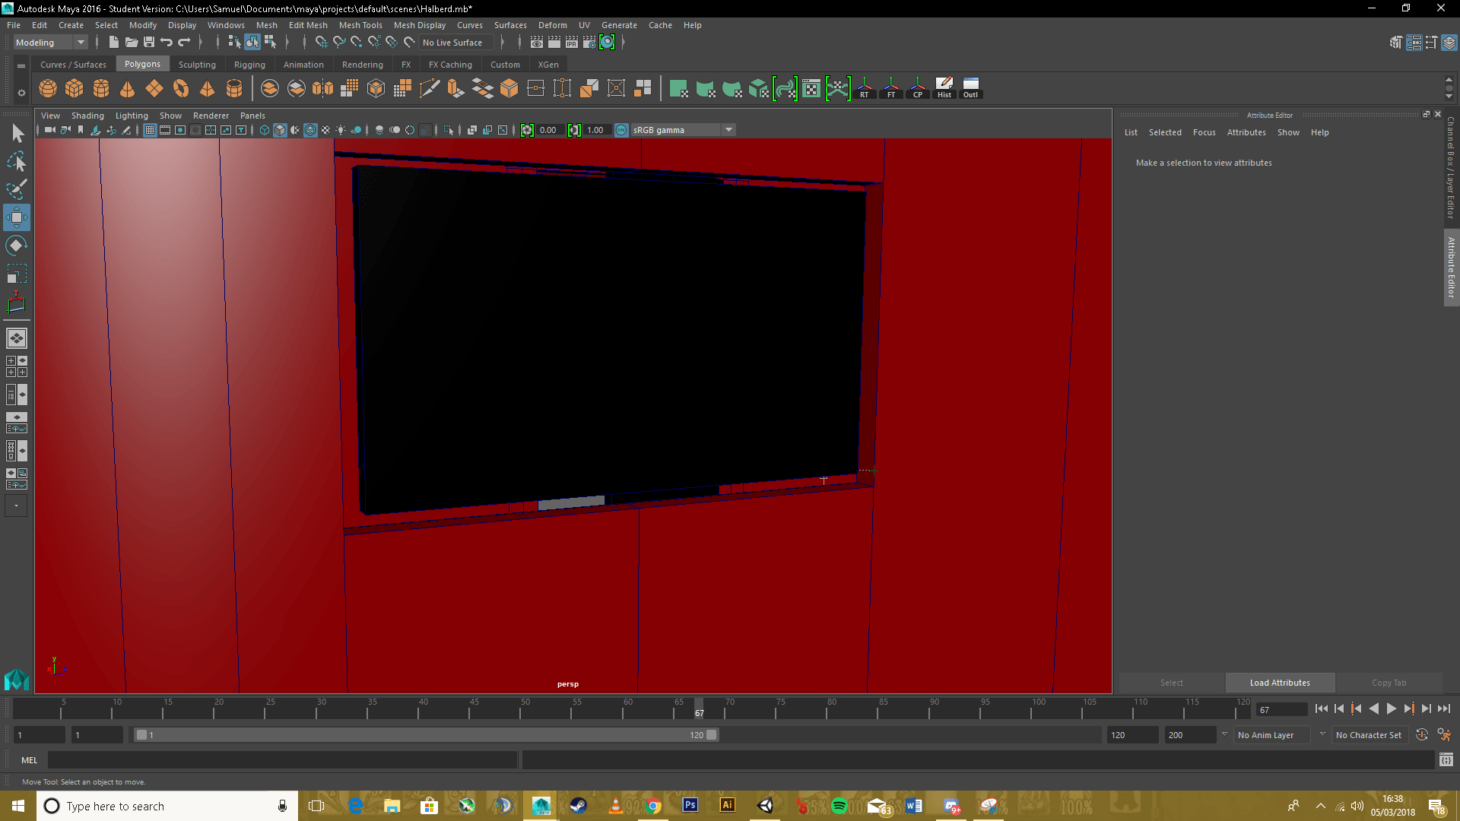Toggle viewport grid display button
This screenshot has height=821, width=1460.
click(150, 130)
